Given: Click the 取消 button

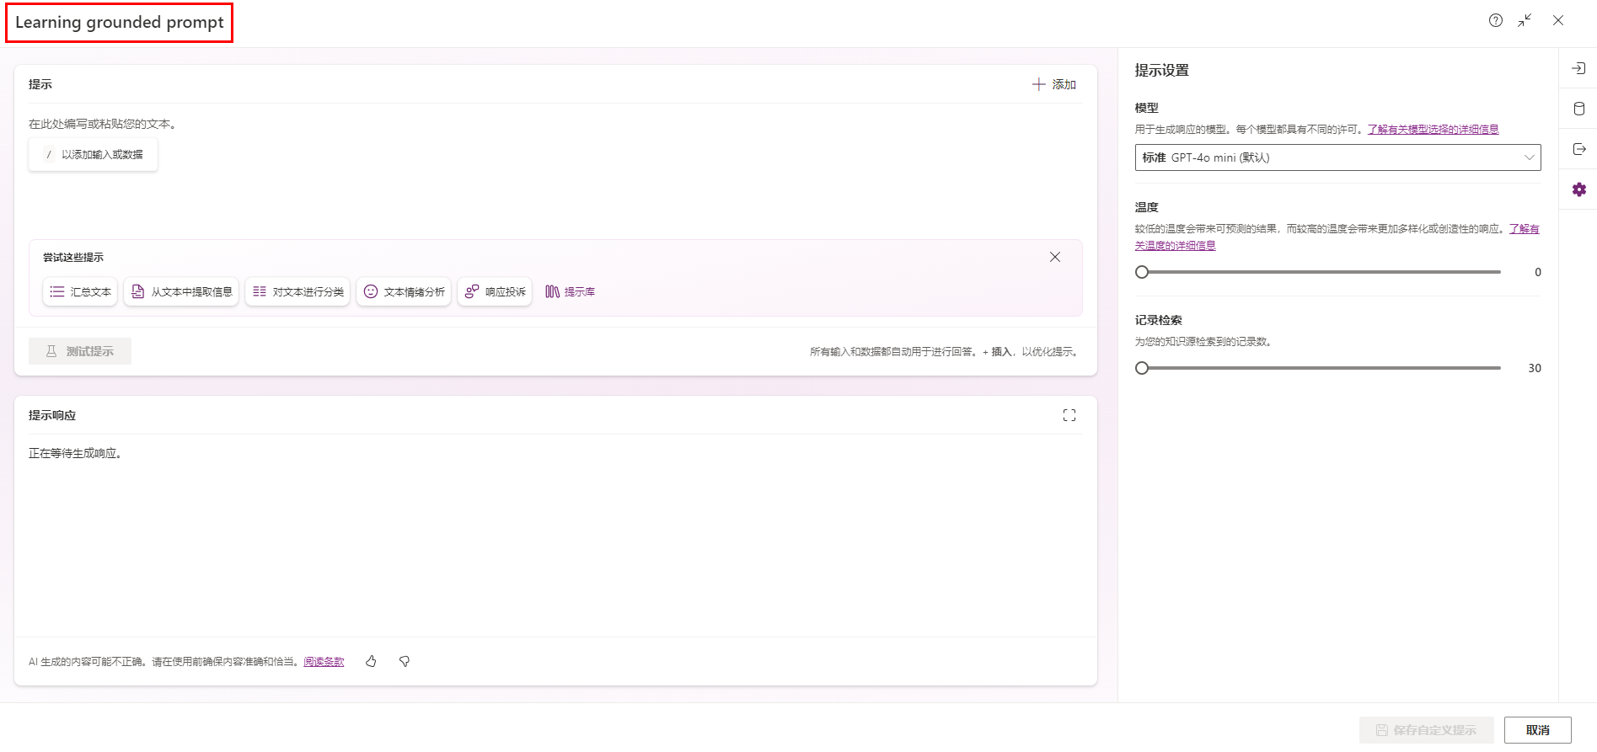Looking at the screenshot, I should [x=1538, y=730].
